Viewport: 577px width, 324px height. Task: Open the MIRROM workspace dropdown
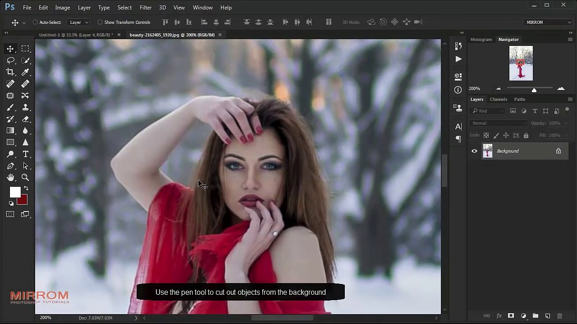(x=549, y=22)
